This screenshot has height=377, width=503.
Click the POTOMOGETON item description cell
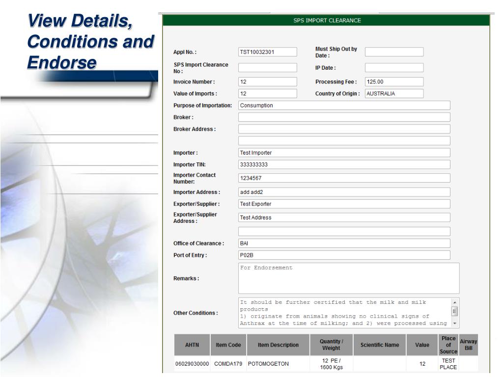278,364
